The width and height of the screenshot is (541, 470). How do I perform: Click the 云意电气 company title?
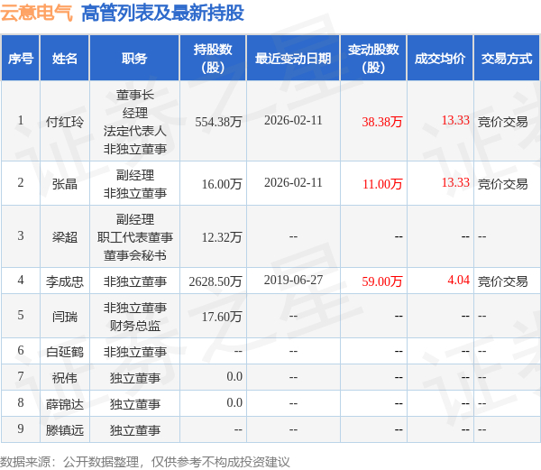tap(37, 14)
